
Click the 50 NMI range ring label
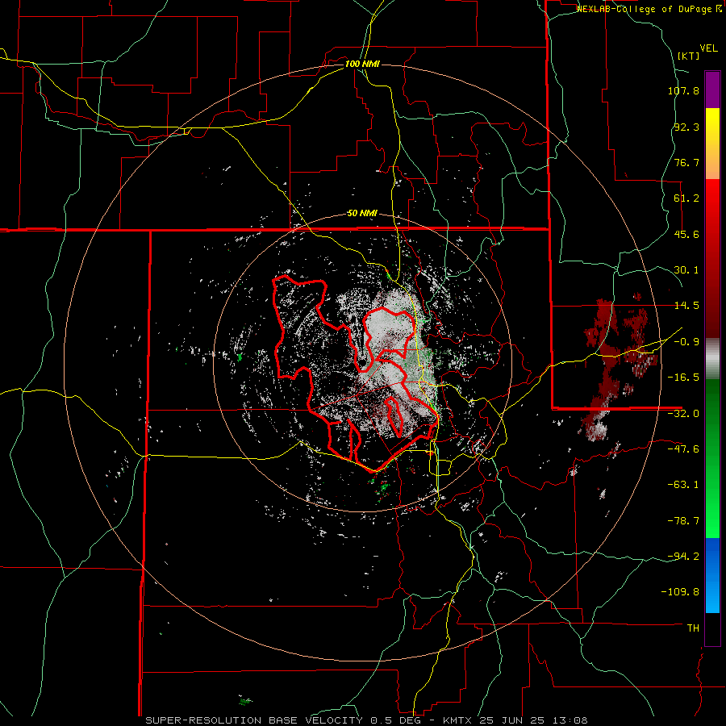[x=362, y=214]
